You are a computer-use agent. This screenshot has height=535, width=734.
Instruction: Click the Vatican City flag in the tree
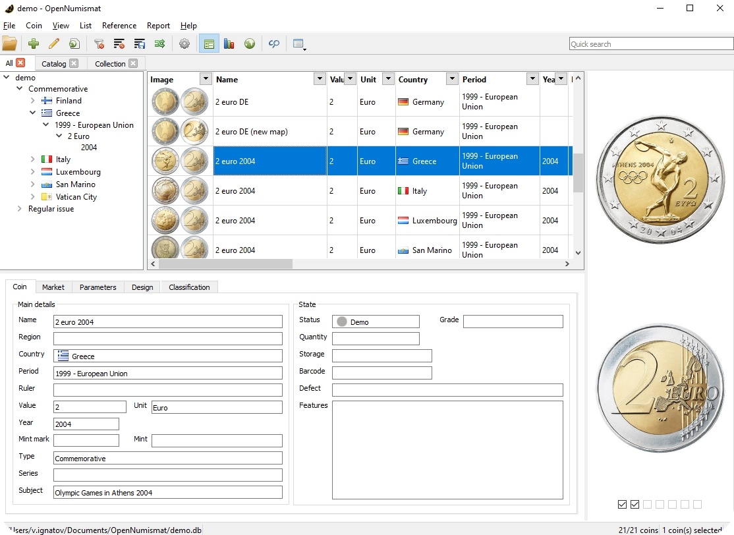(x=46, y=197)
